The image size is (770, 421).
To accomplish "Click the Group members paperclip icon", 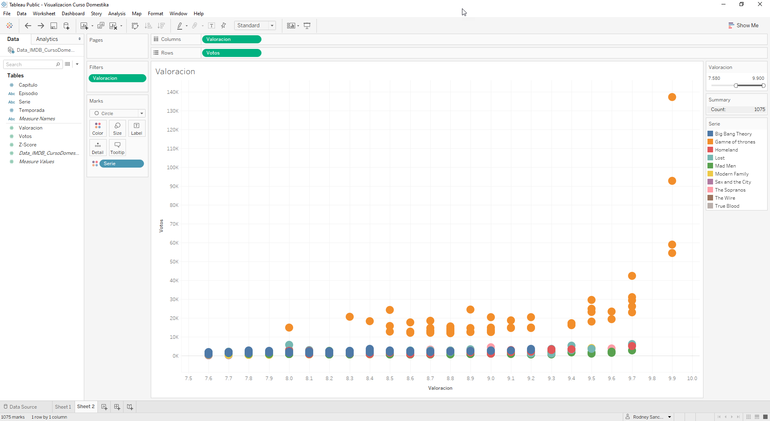I will [195, 26].
